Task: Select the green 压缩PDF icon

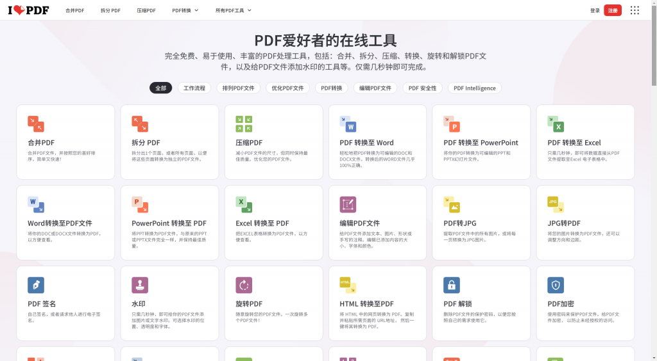Action: point(244,124)
